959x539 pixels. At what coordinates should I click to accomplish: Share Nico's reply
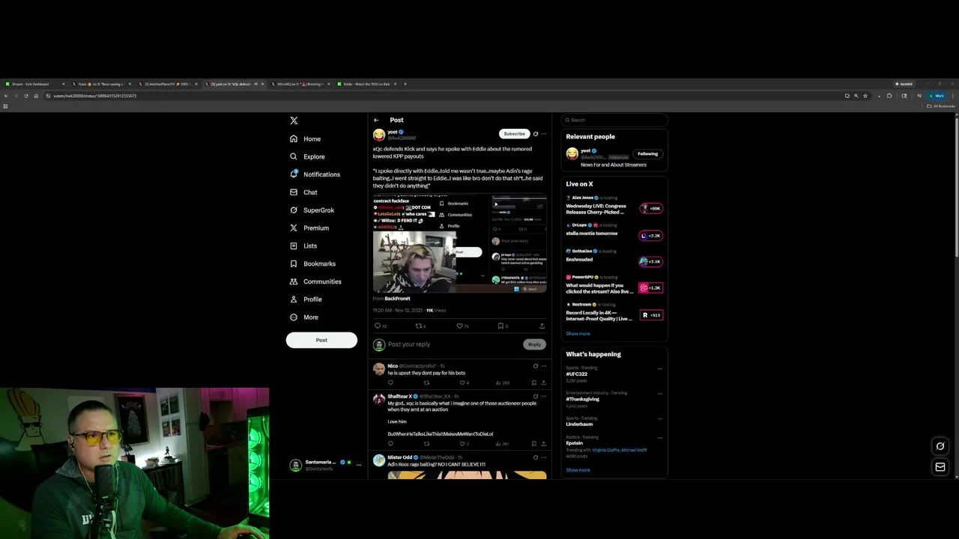[543, 383]
